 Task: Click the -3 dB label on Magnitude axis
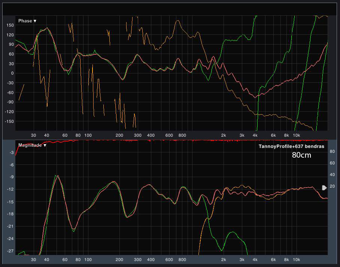click(x=11, y=153)
